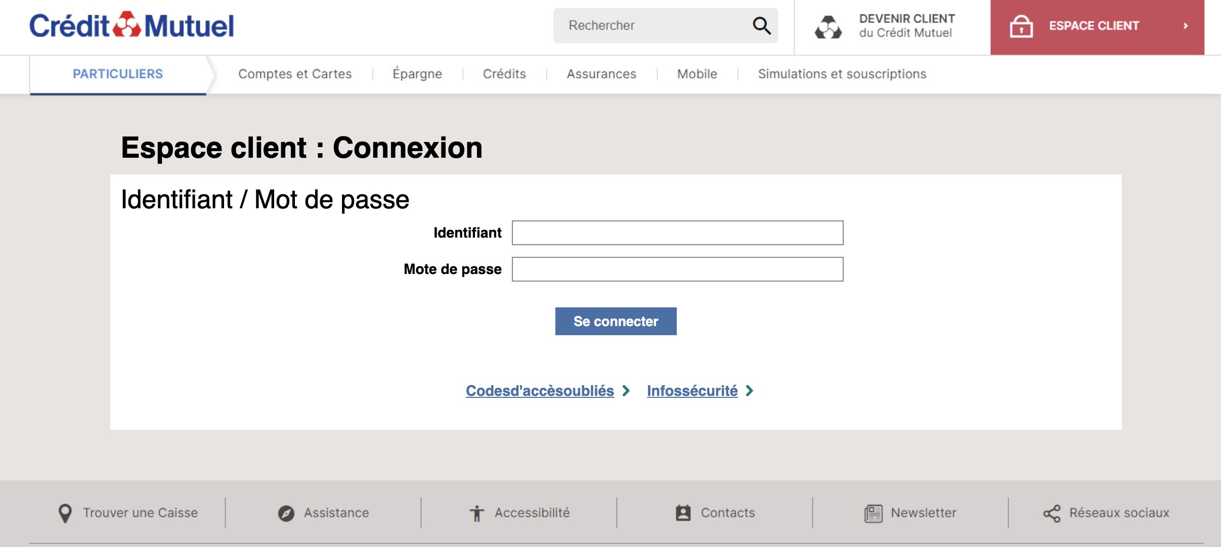The height and width of the screenshot is (547, 1221).
Task: Select the PARTICULIERS tab
Action: [118, 74]
